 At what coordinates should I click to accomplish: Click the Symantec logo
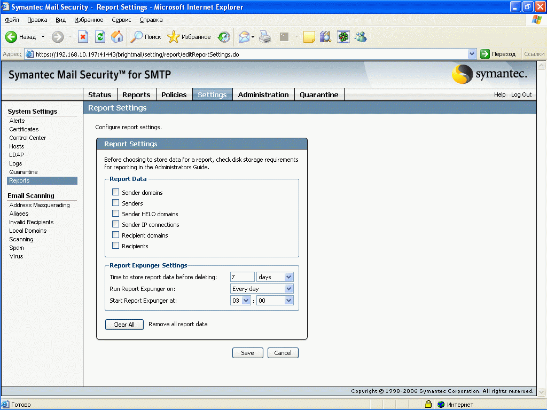tap(490, 74)
